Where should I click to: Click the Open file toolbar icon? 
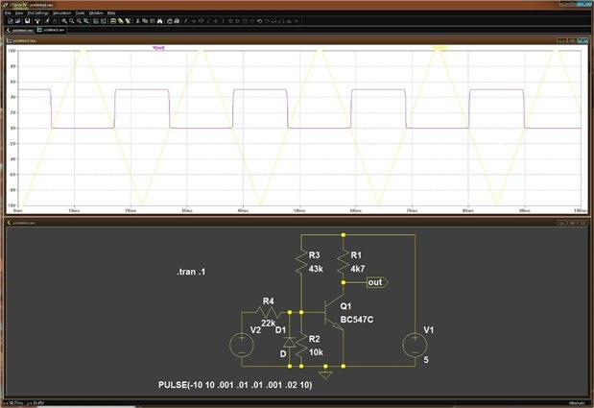click(x=16, y=20)
